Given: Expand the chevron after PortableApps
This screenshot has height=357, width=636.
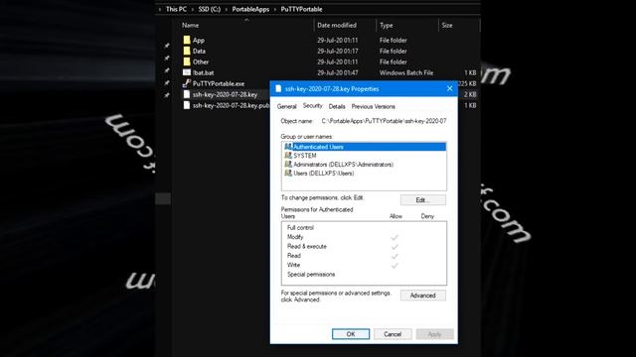Looking at the screenshot, I should (275, 9).
